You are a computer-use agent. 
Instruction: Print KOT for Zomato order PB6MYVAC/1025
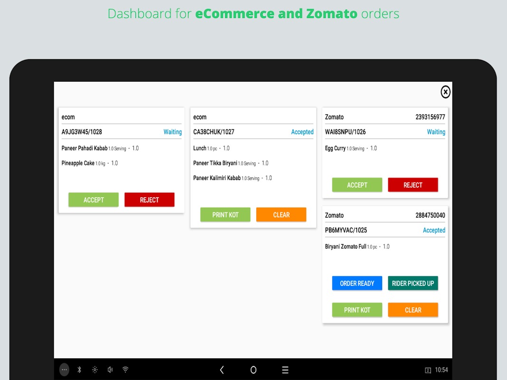[357, 310]
